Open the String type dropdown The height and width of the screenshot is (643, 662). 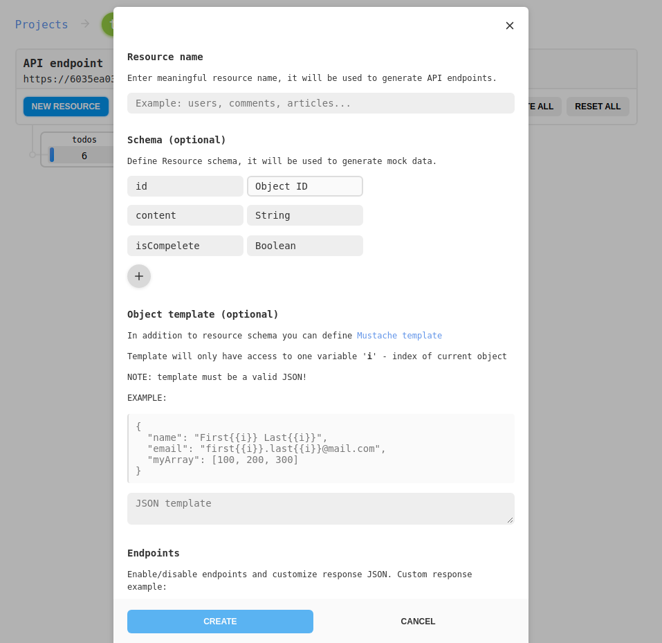tap(305, 215)
